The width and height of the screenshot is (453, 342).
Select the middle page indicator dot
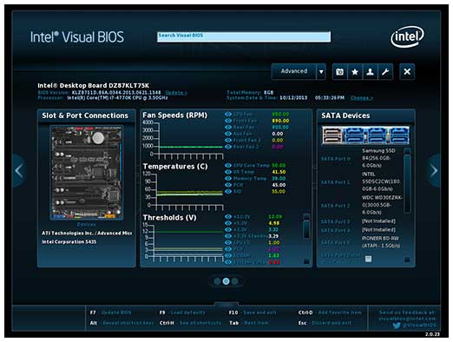(226, 281)
